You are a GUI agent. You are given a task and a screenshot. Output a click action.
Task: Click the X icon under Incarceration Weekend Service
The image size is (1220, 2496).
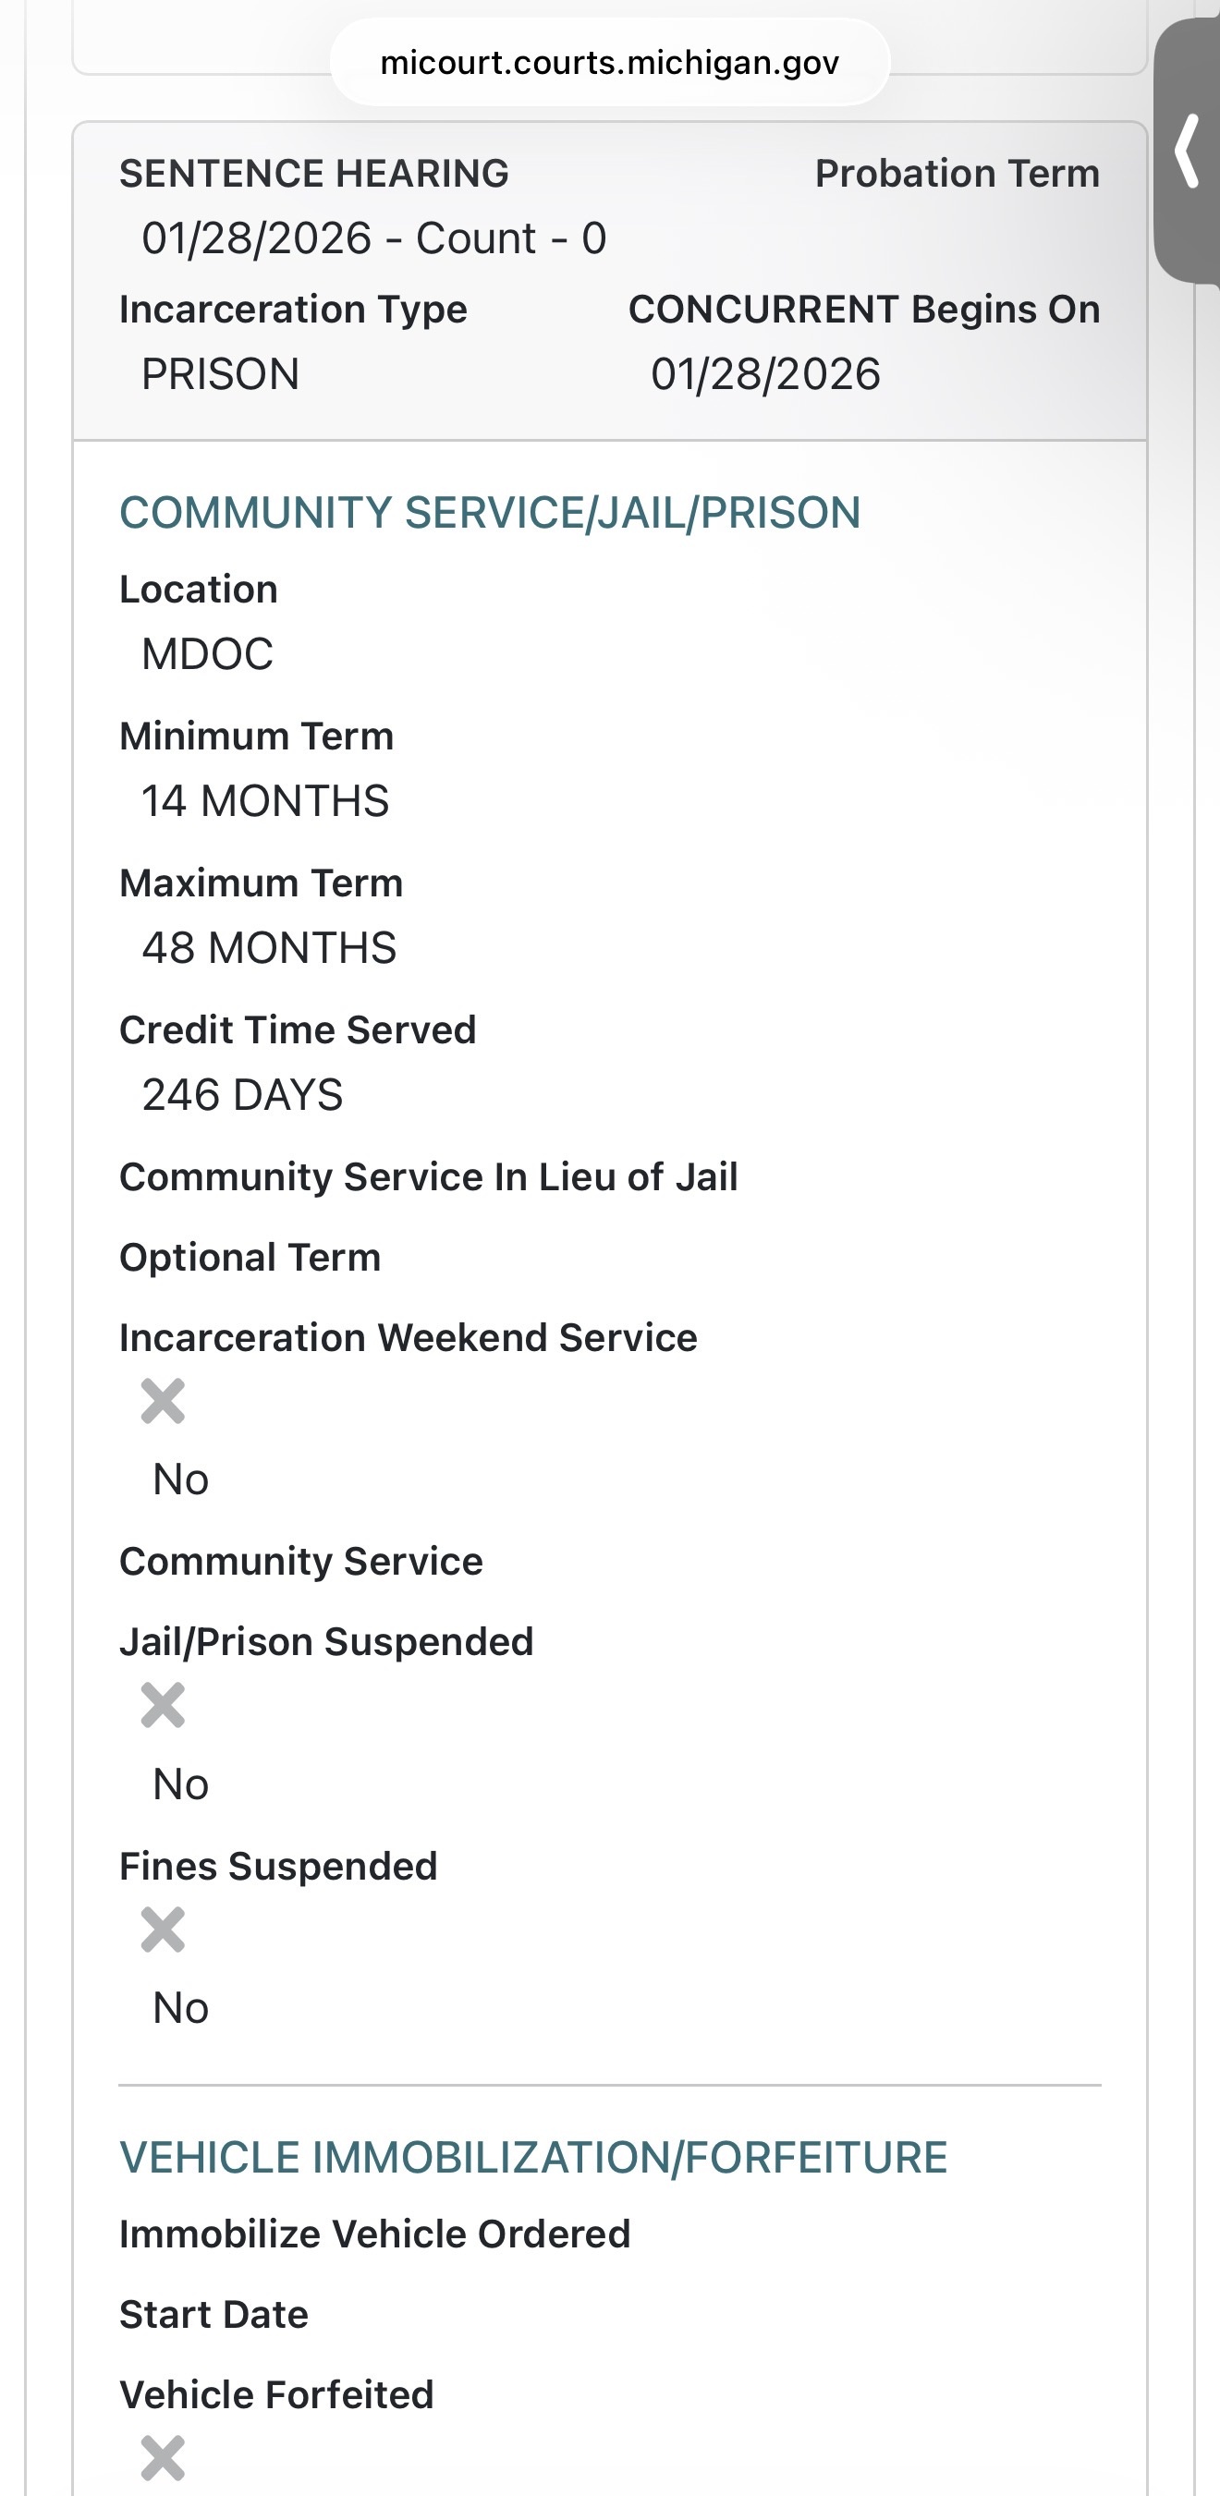(x=163, y=1401)
